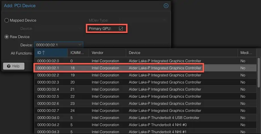261x134 pixels.
Task: Sort by the ID column header
Action: 51,53
